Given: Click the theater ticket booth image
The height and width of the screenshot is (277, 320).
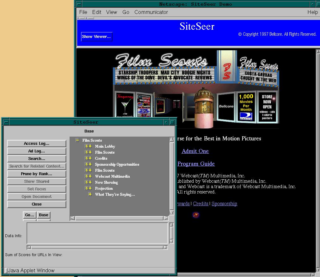Looking at the screenshot, I should [204, 108].
